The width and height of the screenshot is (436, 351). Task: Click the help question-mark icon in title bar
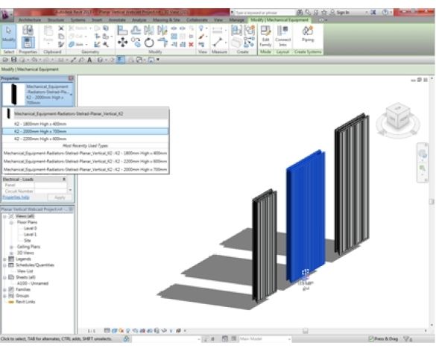[x=385, y=12]
